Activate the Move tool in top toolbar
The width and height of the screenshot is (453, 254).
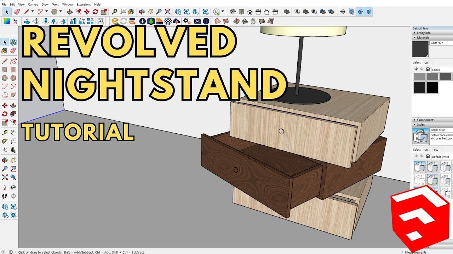pyautogui.click(x=87, y=12)
